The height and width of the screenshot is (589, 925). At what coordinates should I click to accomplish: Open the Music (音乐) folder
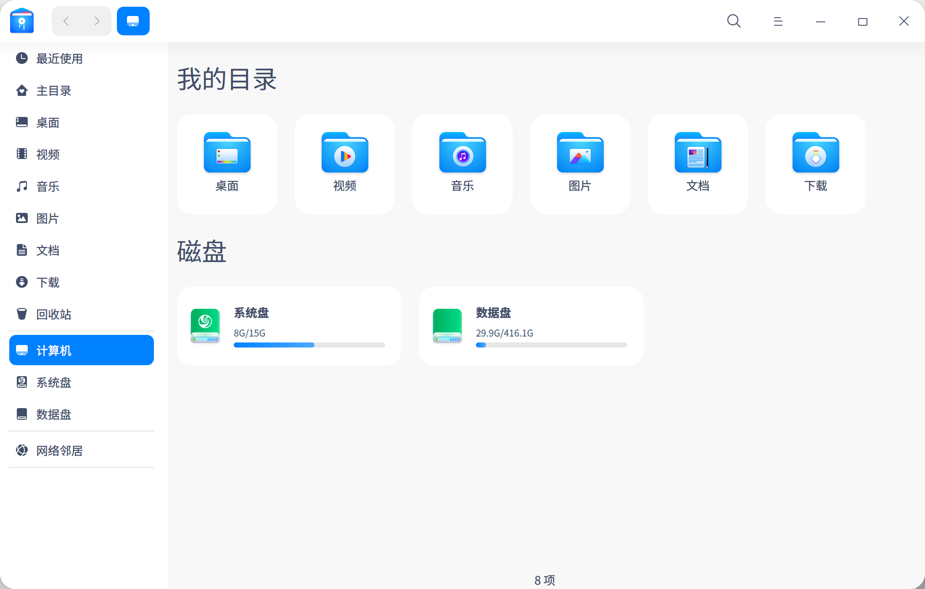(462, 163)
